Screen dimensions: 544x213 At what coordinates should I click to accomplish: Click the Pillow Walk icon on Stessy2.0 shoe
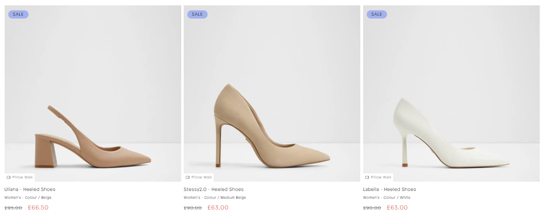(x=188, y=177)
